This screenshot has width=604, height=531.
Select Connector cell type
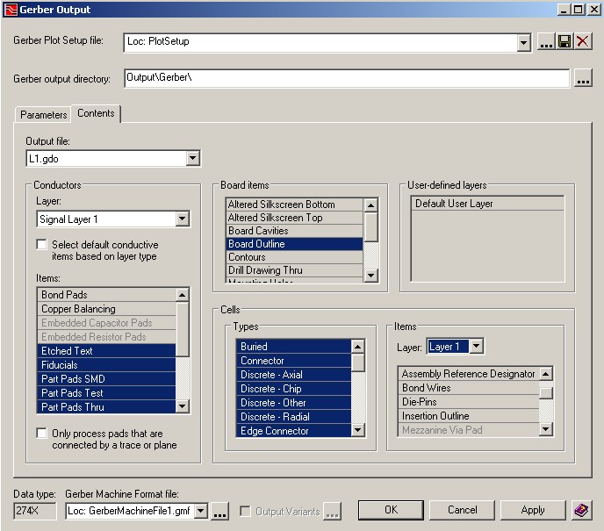pyautogui.click(x=293, y=361)
